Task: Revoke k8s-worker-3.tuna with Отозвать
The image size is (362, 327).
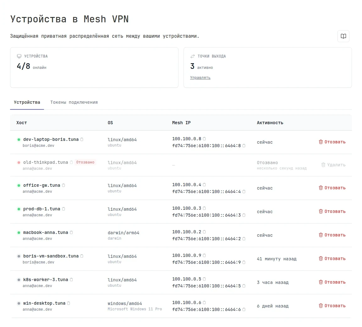Action: [332, 282]
